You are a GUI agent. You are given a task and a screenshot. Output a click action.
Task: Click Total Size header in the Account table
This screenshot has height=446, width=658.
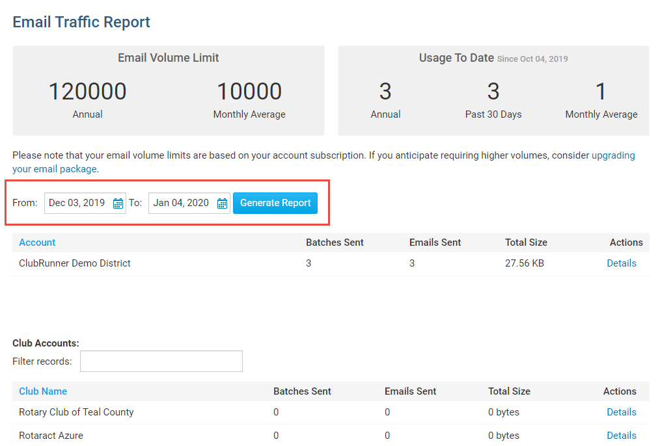click(x=526, y=243)
